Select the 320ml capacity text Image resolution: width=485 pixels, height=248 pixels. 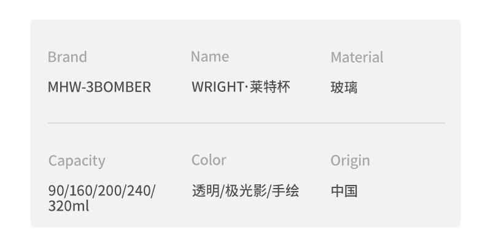[69, 206]
